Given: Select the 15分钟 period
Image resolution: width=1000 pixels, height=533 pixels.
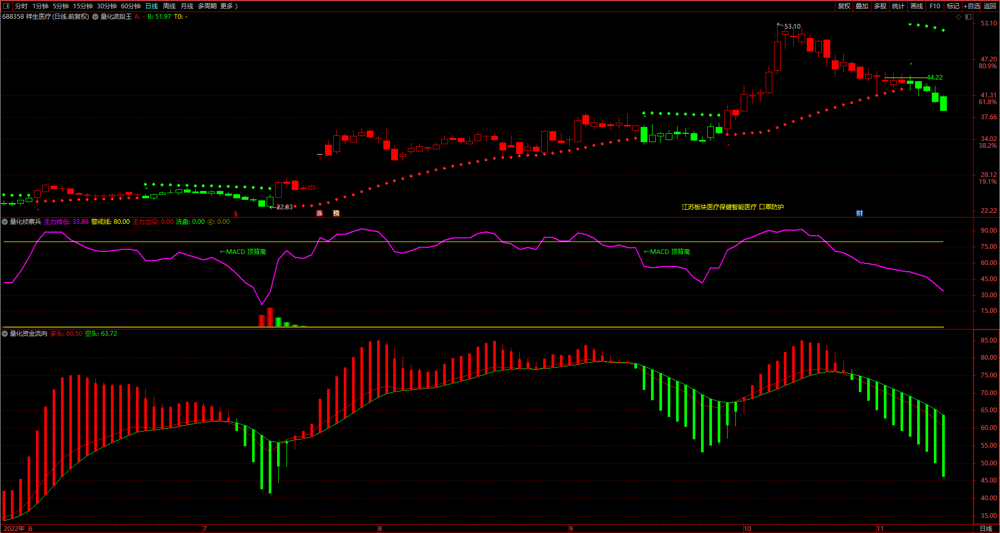Looking at the screenshot, I should pos(83,6).
